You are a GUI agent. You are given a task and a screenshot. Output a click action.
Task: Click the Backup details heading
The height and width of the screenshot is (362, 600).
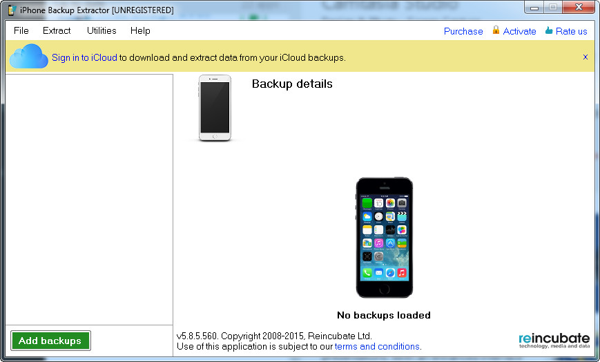coord(292,84)
